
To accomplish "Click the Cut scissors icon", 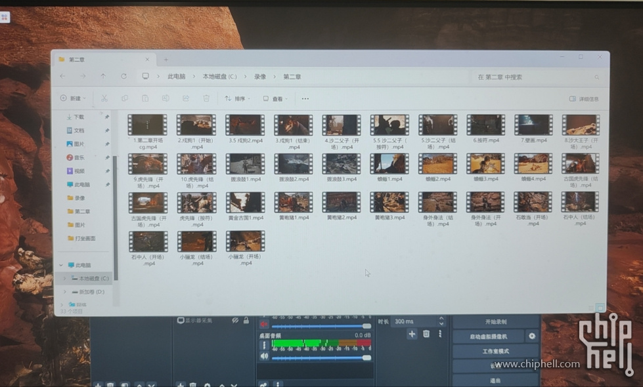I will pos(104,98).
